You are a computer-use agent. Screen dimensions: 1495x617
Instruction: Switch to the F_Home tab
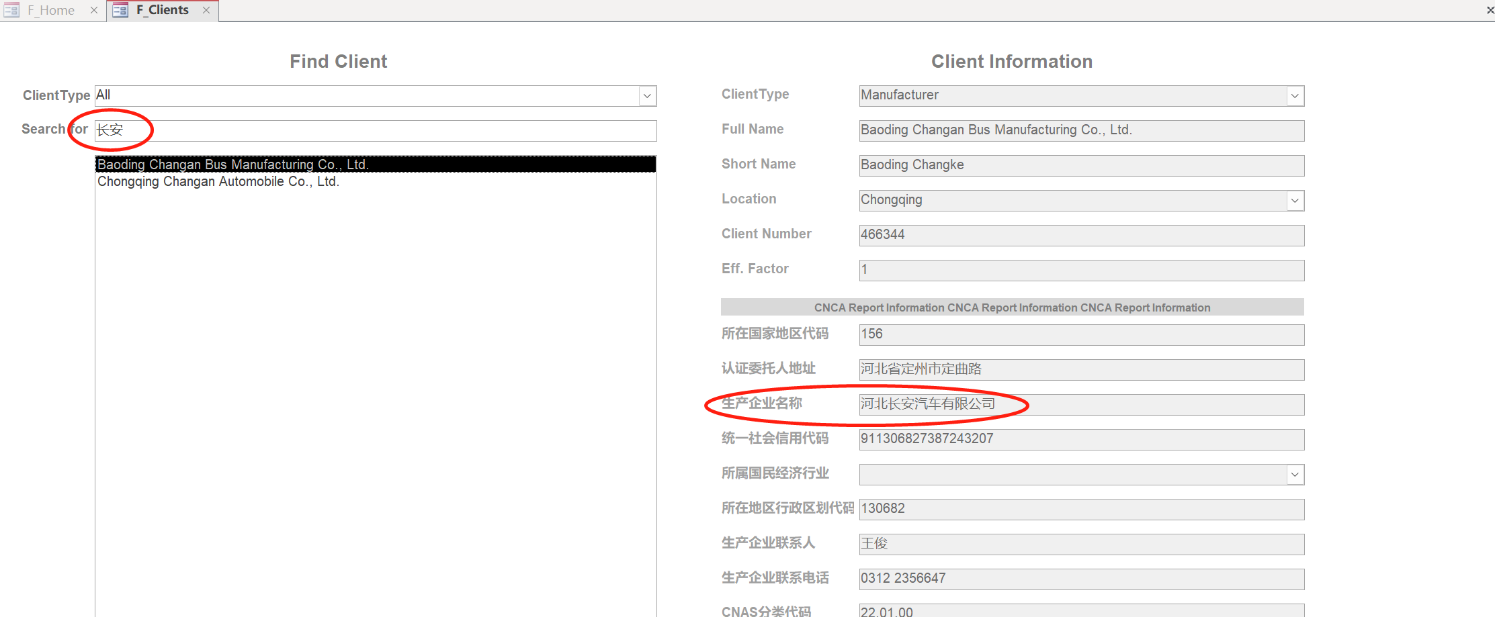pyautogui.click(x=51, y=11)
